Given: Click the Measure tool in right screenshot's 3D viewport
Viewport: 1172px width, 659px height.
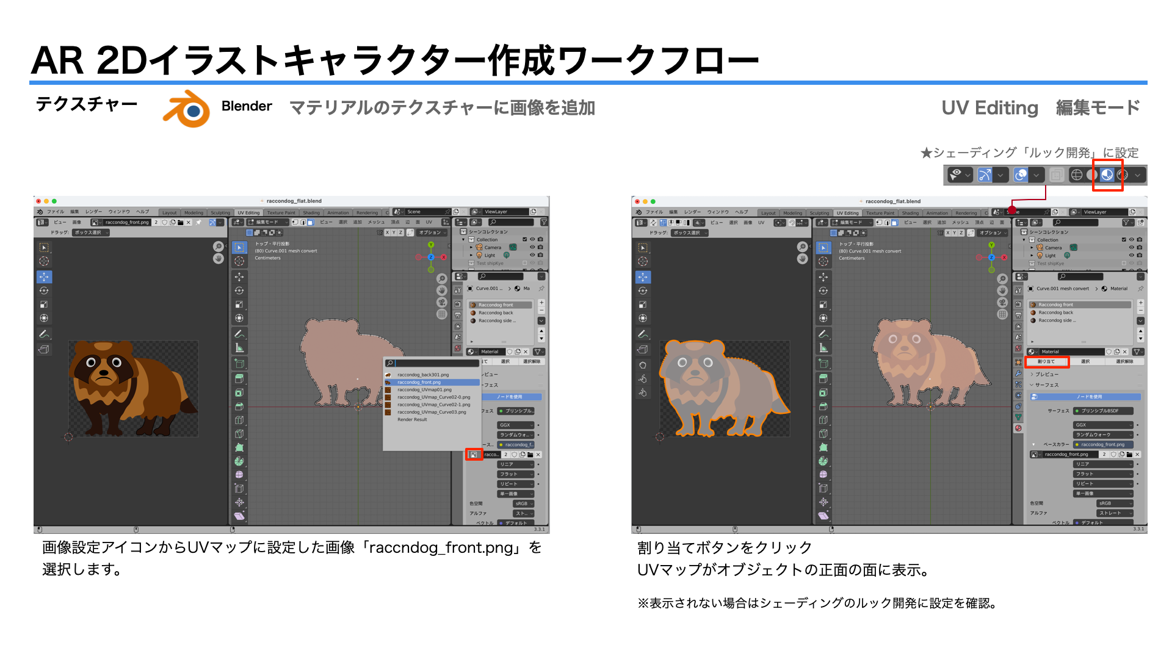Looking at the screenshot, I should click(x=824, y=348).
